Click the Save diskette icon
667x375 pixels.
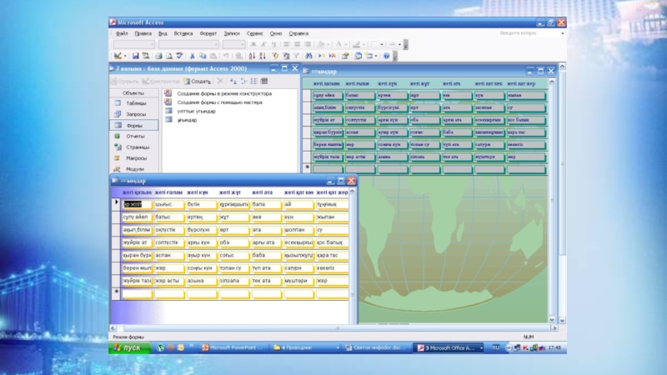pyautogui.click(x=135, y=56)
